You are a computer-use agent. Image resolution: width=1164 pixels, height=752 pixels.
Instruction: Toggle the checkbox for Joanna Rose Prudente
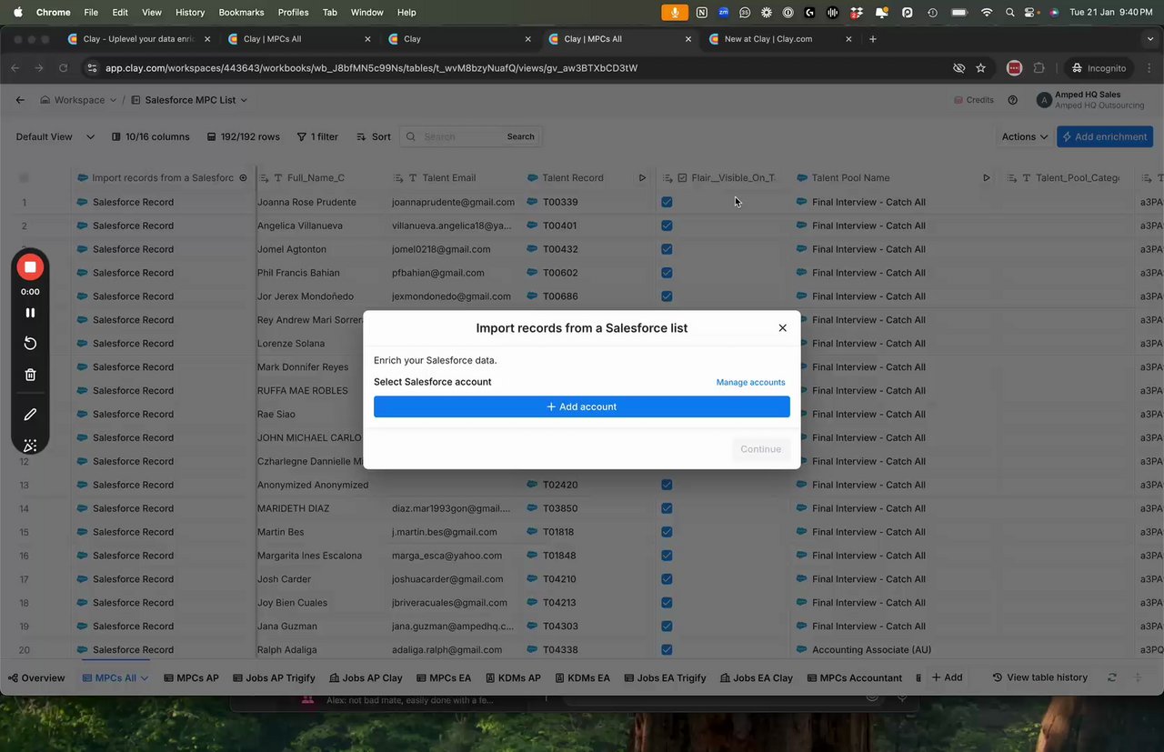click(667, 202)
